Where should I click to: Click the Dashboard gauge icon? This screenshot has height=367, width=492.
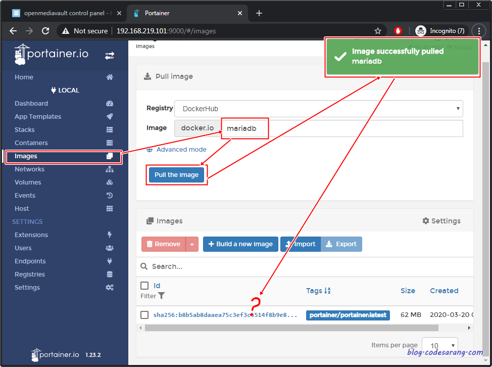110,104
